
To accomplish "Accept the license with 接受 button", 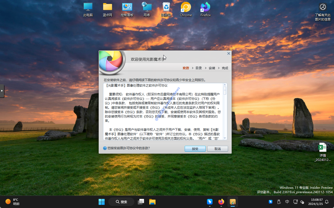I will tap(195, 149).
